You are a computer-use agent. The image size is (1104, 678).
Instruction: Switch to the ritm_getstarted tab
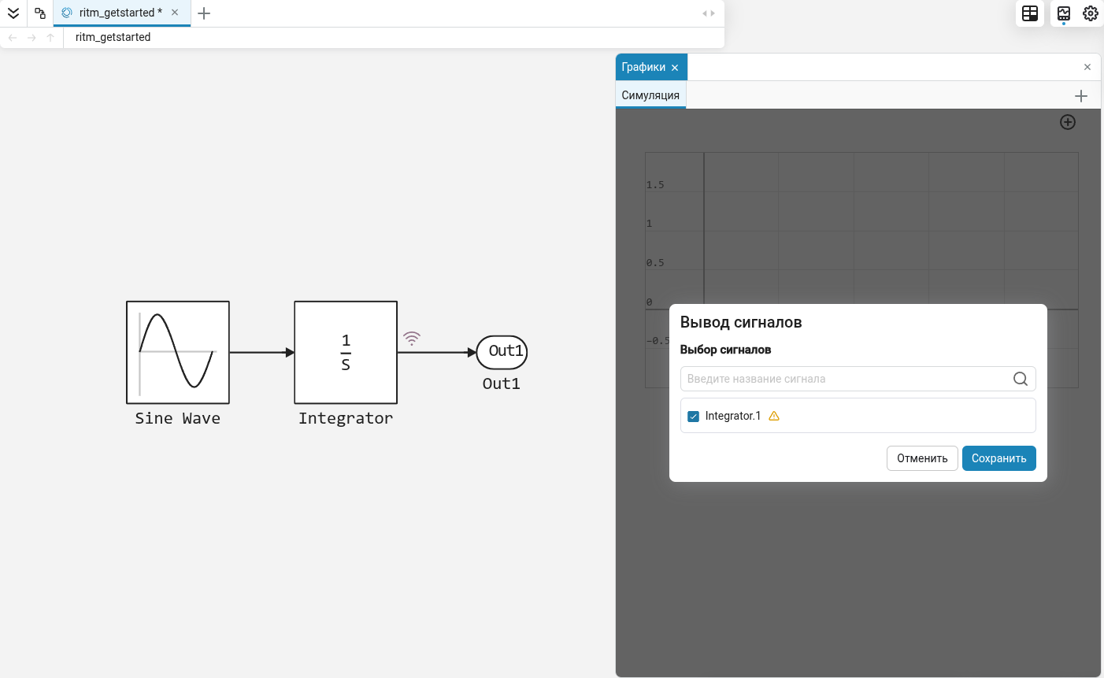coord(120,13)
